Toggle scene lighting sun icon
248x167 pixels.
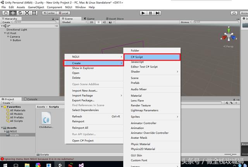pos(98,22)
